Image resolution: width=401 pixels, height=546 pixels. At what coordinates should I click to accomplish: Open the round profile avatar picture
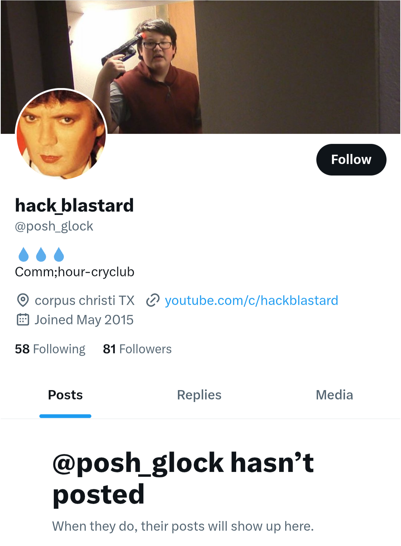[61, 134]
